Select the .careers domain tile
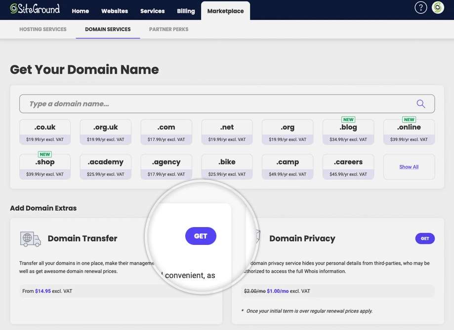 pos(348,167)
